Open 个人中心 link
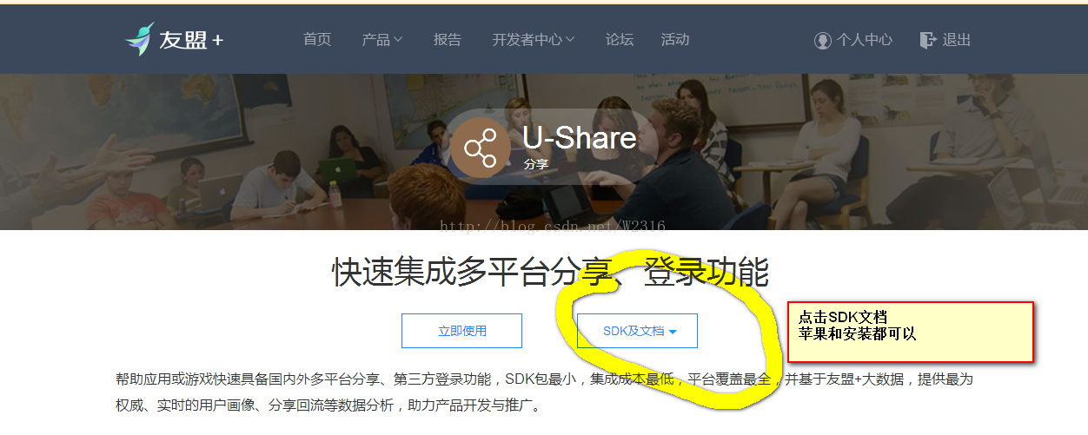 [x=853, y=40]
